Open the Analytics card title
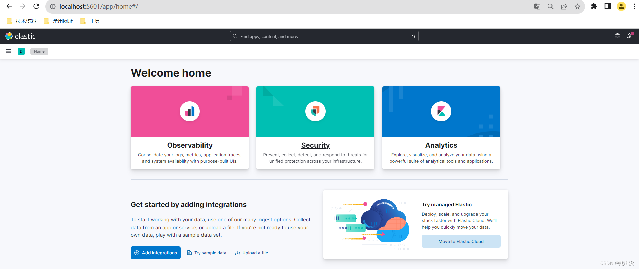This screenshot has width=639, height=269. [441, 145]
